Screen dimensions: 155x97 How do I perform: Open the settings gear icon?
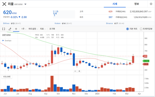pyautogui.click(x=151, y=4)
